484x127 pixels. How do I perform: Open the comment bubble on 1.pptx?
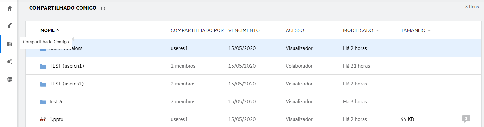[466, 119]
